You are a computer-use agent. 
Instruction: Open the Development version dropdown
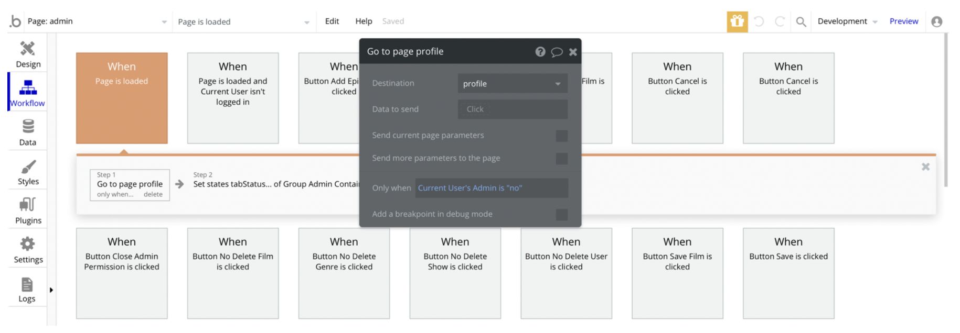pos(847,21)
